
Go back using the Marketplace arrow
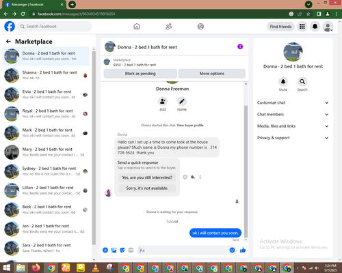tap(8, 41)
